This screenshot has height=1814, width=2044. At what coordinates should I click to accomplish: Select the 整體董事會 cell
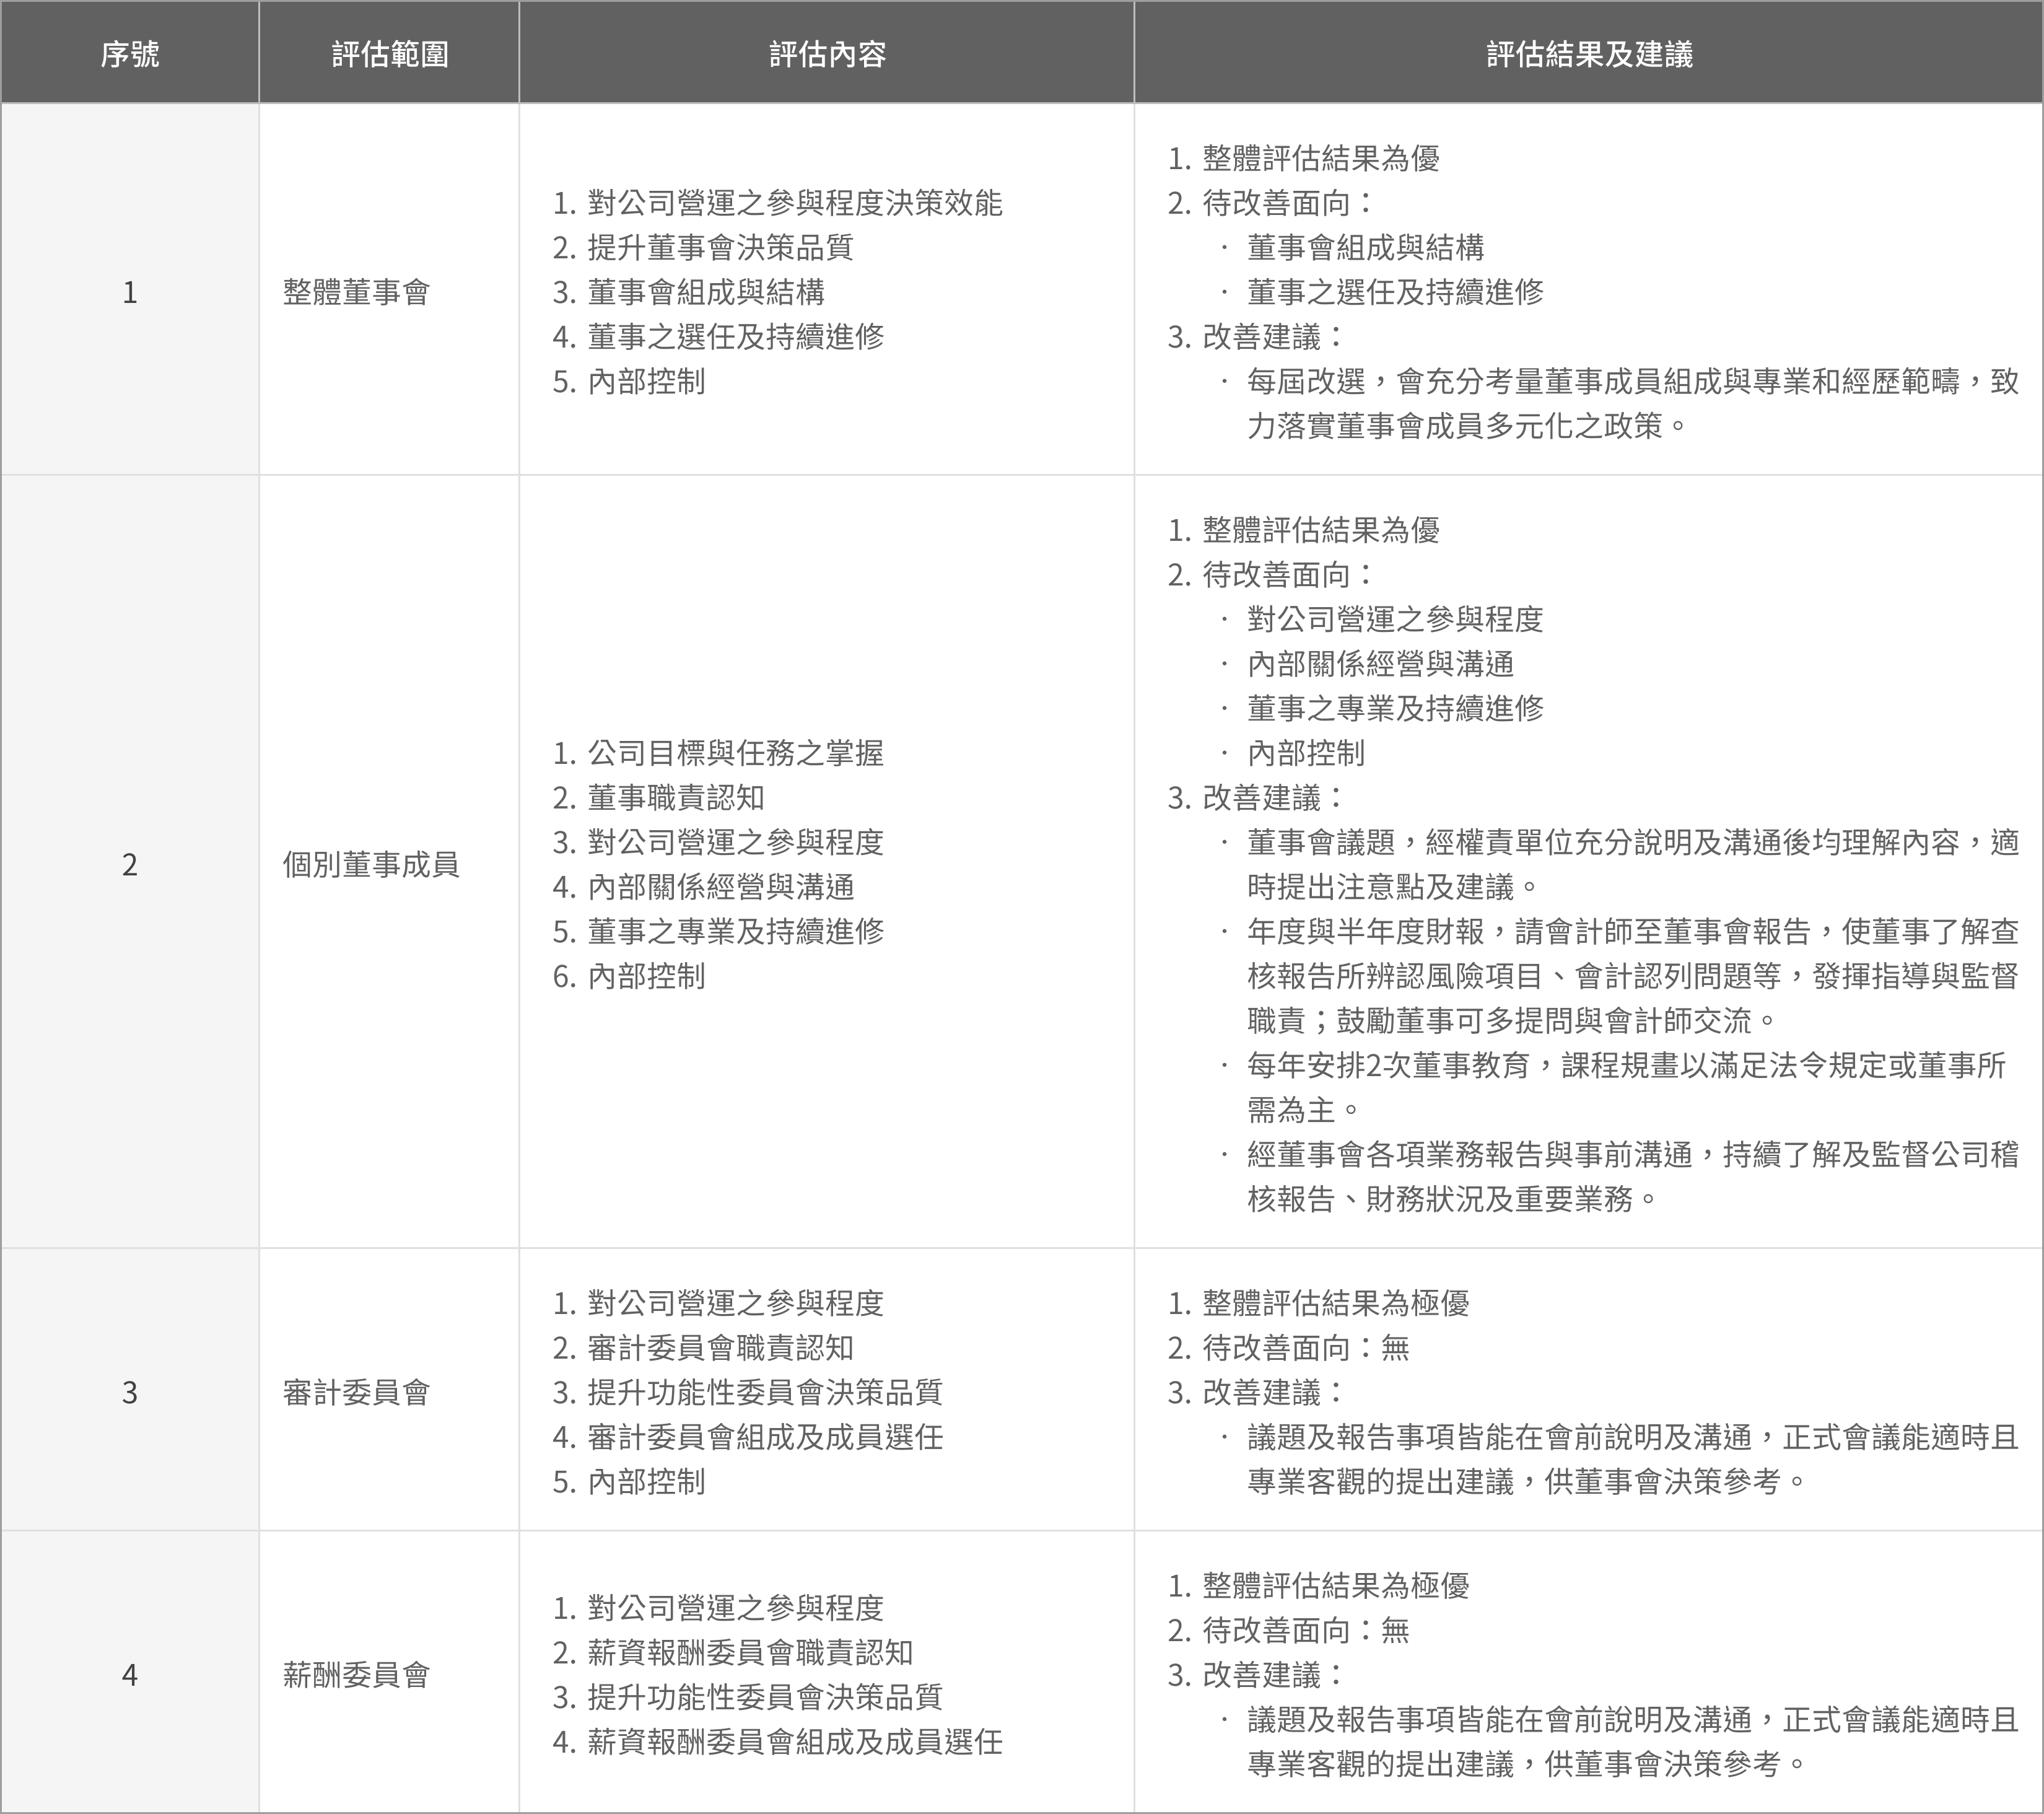[x=356, y=292]
